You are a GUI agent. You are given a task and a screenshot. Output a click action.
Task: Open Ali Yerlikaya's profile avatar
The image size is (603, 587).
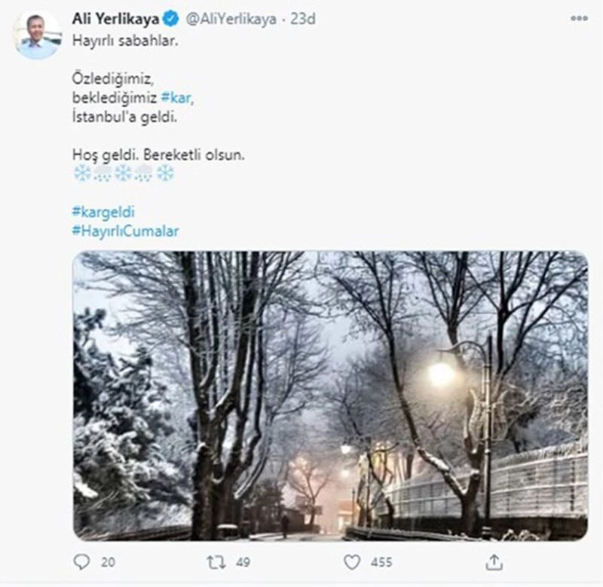click(37, 35)
